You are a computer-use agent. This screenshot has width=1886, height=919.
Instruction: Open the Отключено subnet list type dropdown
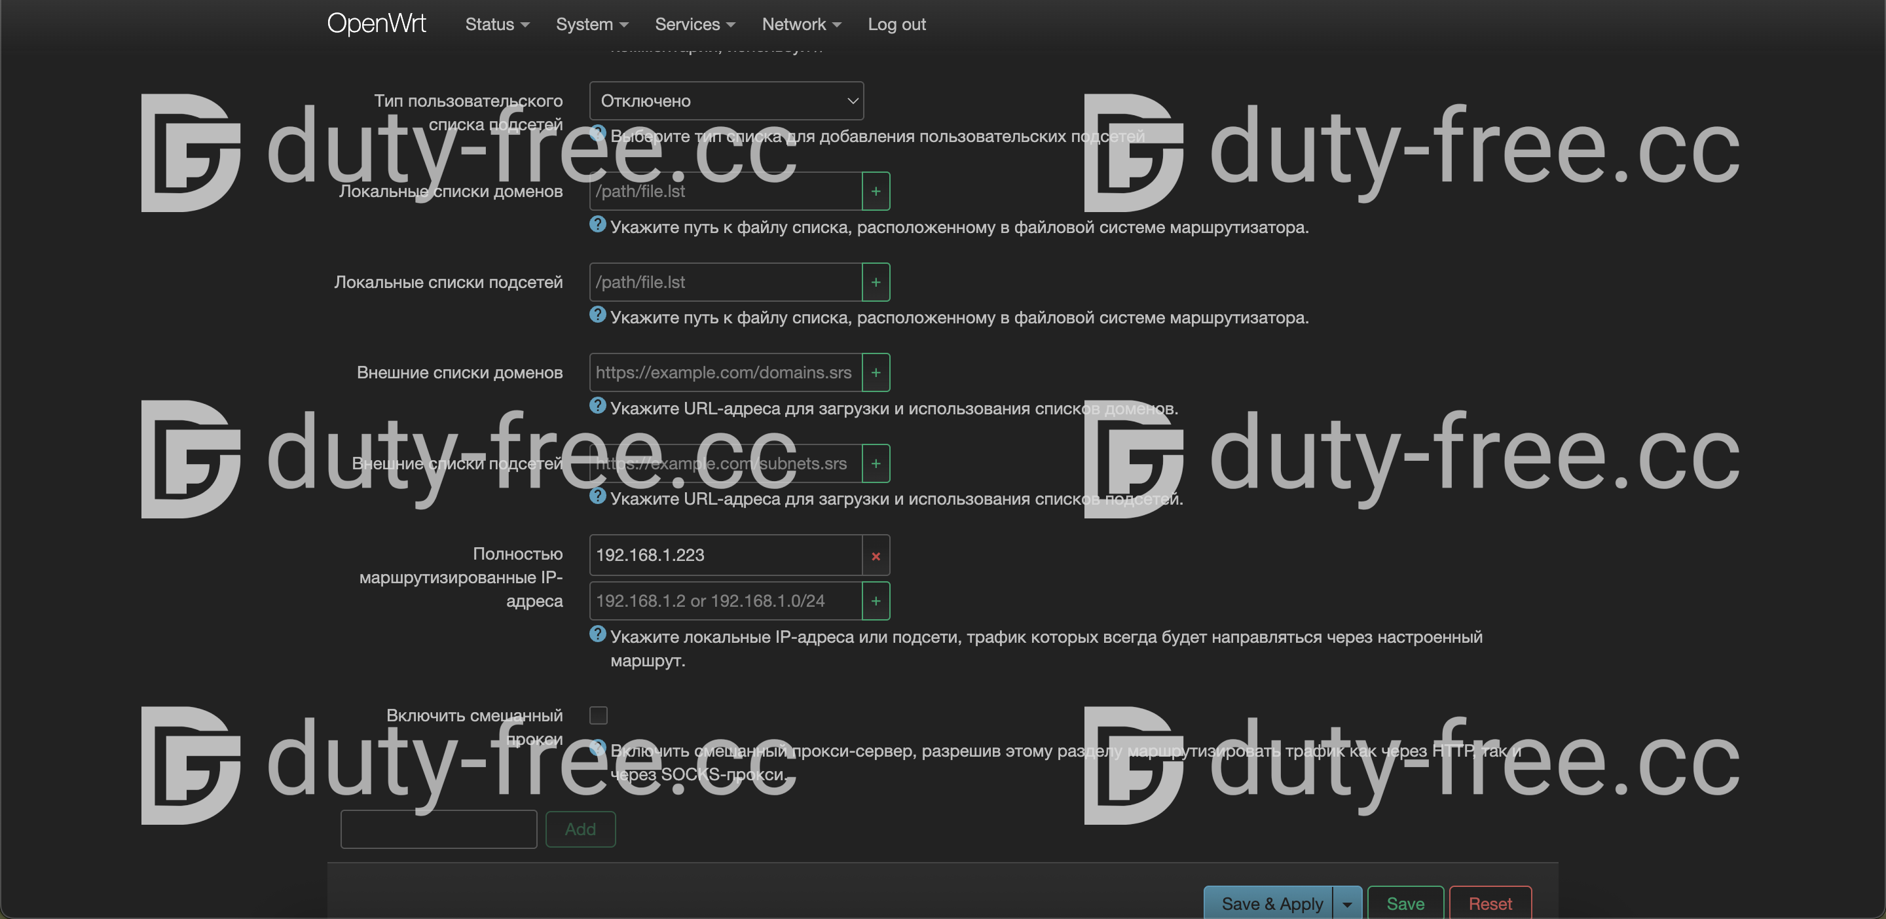[x=726, y=101]
